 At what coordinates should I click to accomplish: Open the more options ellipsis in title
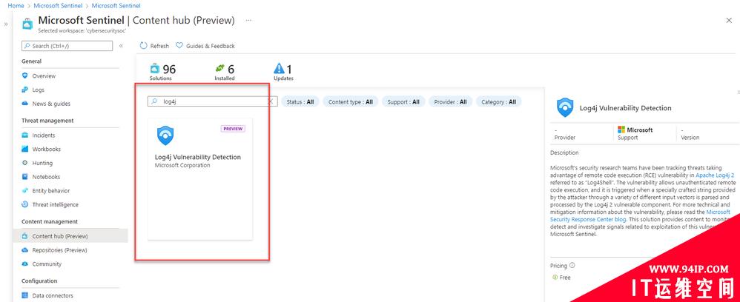click(x=248, y=20)
